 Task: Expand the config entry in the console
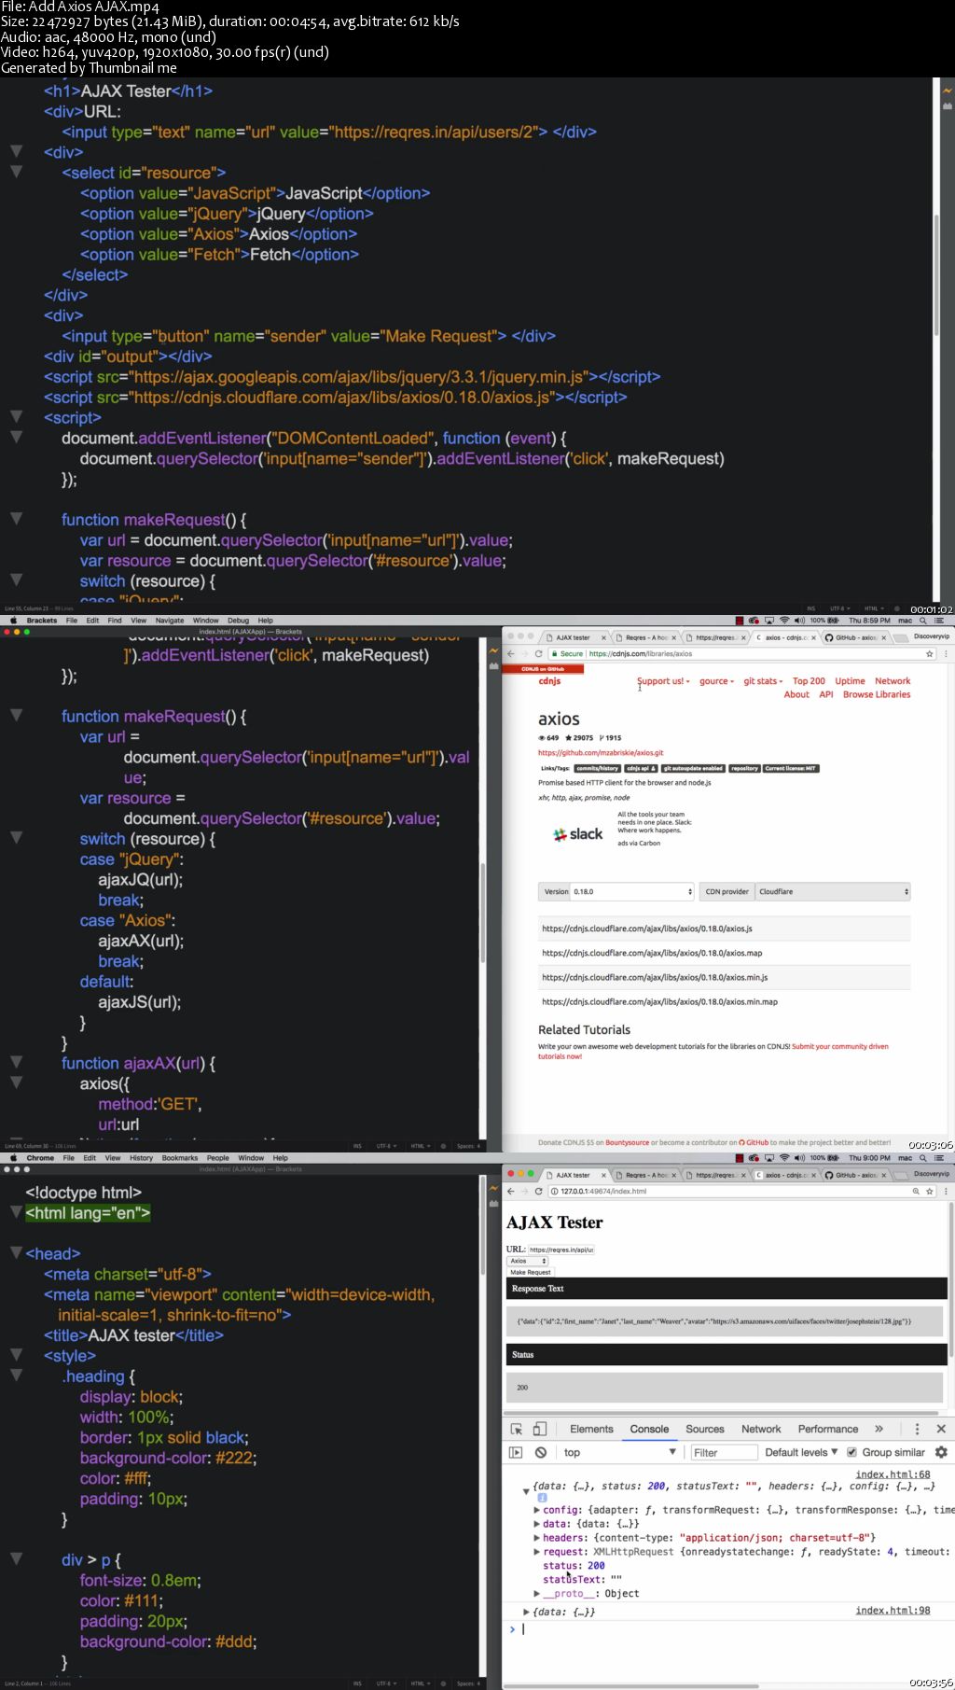[536, 1510]
